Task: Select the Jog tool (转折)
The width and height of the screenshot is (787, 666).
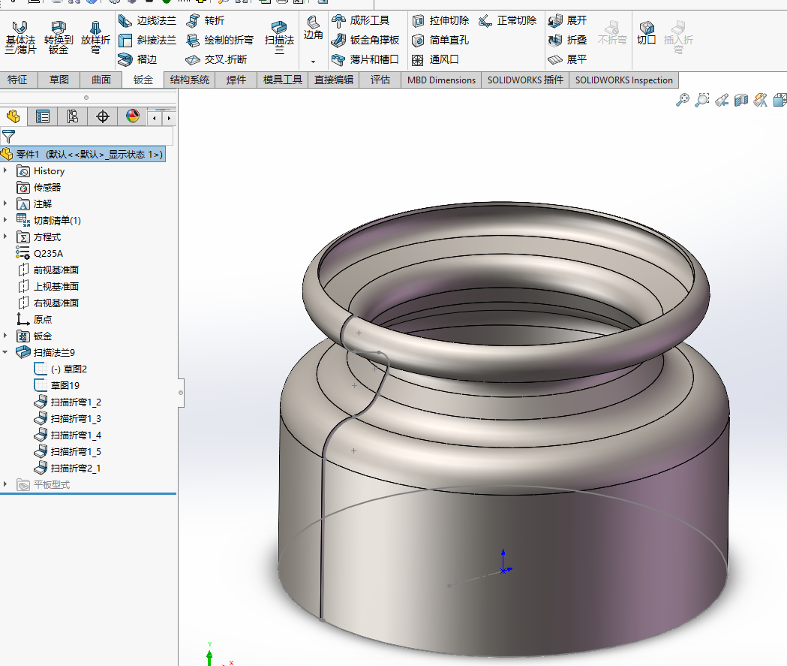Action: click(x=205, y=20)
